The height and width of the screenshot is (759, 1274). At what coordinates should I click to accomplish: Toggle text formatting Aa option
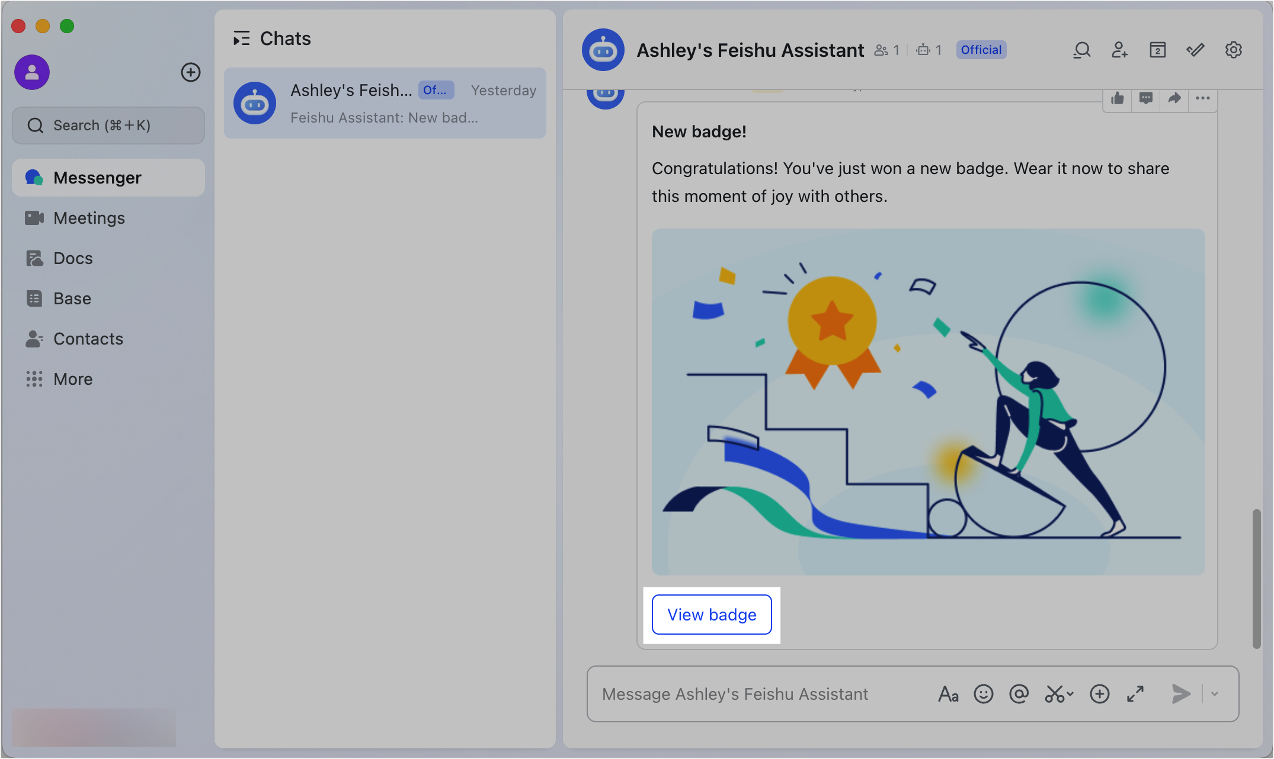tap(948, 694)
